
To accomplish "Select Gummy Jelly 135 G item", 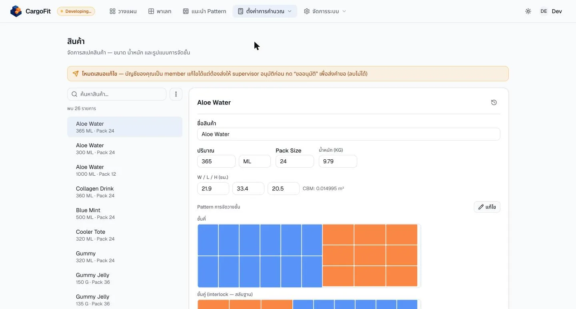I will [125, 300].
